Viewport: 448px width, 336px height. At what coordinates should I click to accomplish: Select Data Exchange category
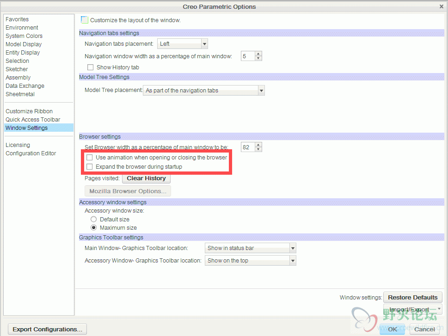click(25, 86)
